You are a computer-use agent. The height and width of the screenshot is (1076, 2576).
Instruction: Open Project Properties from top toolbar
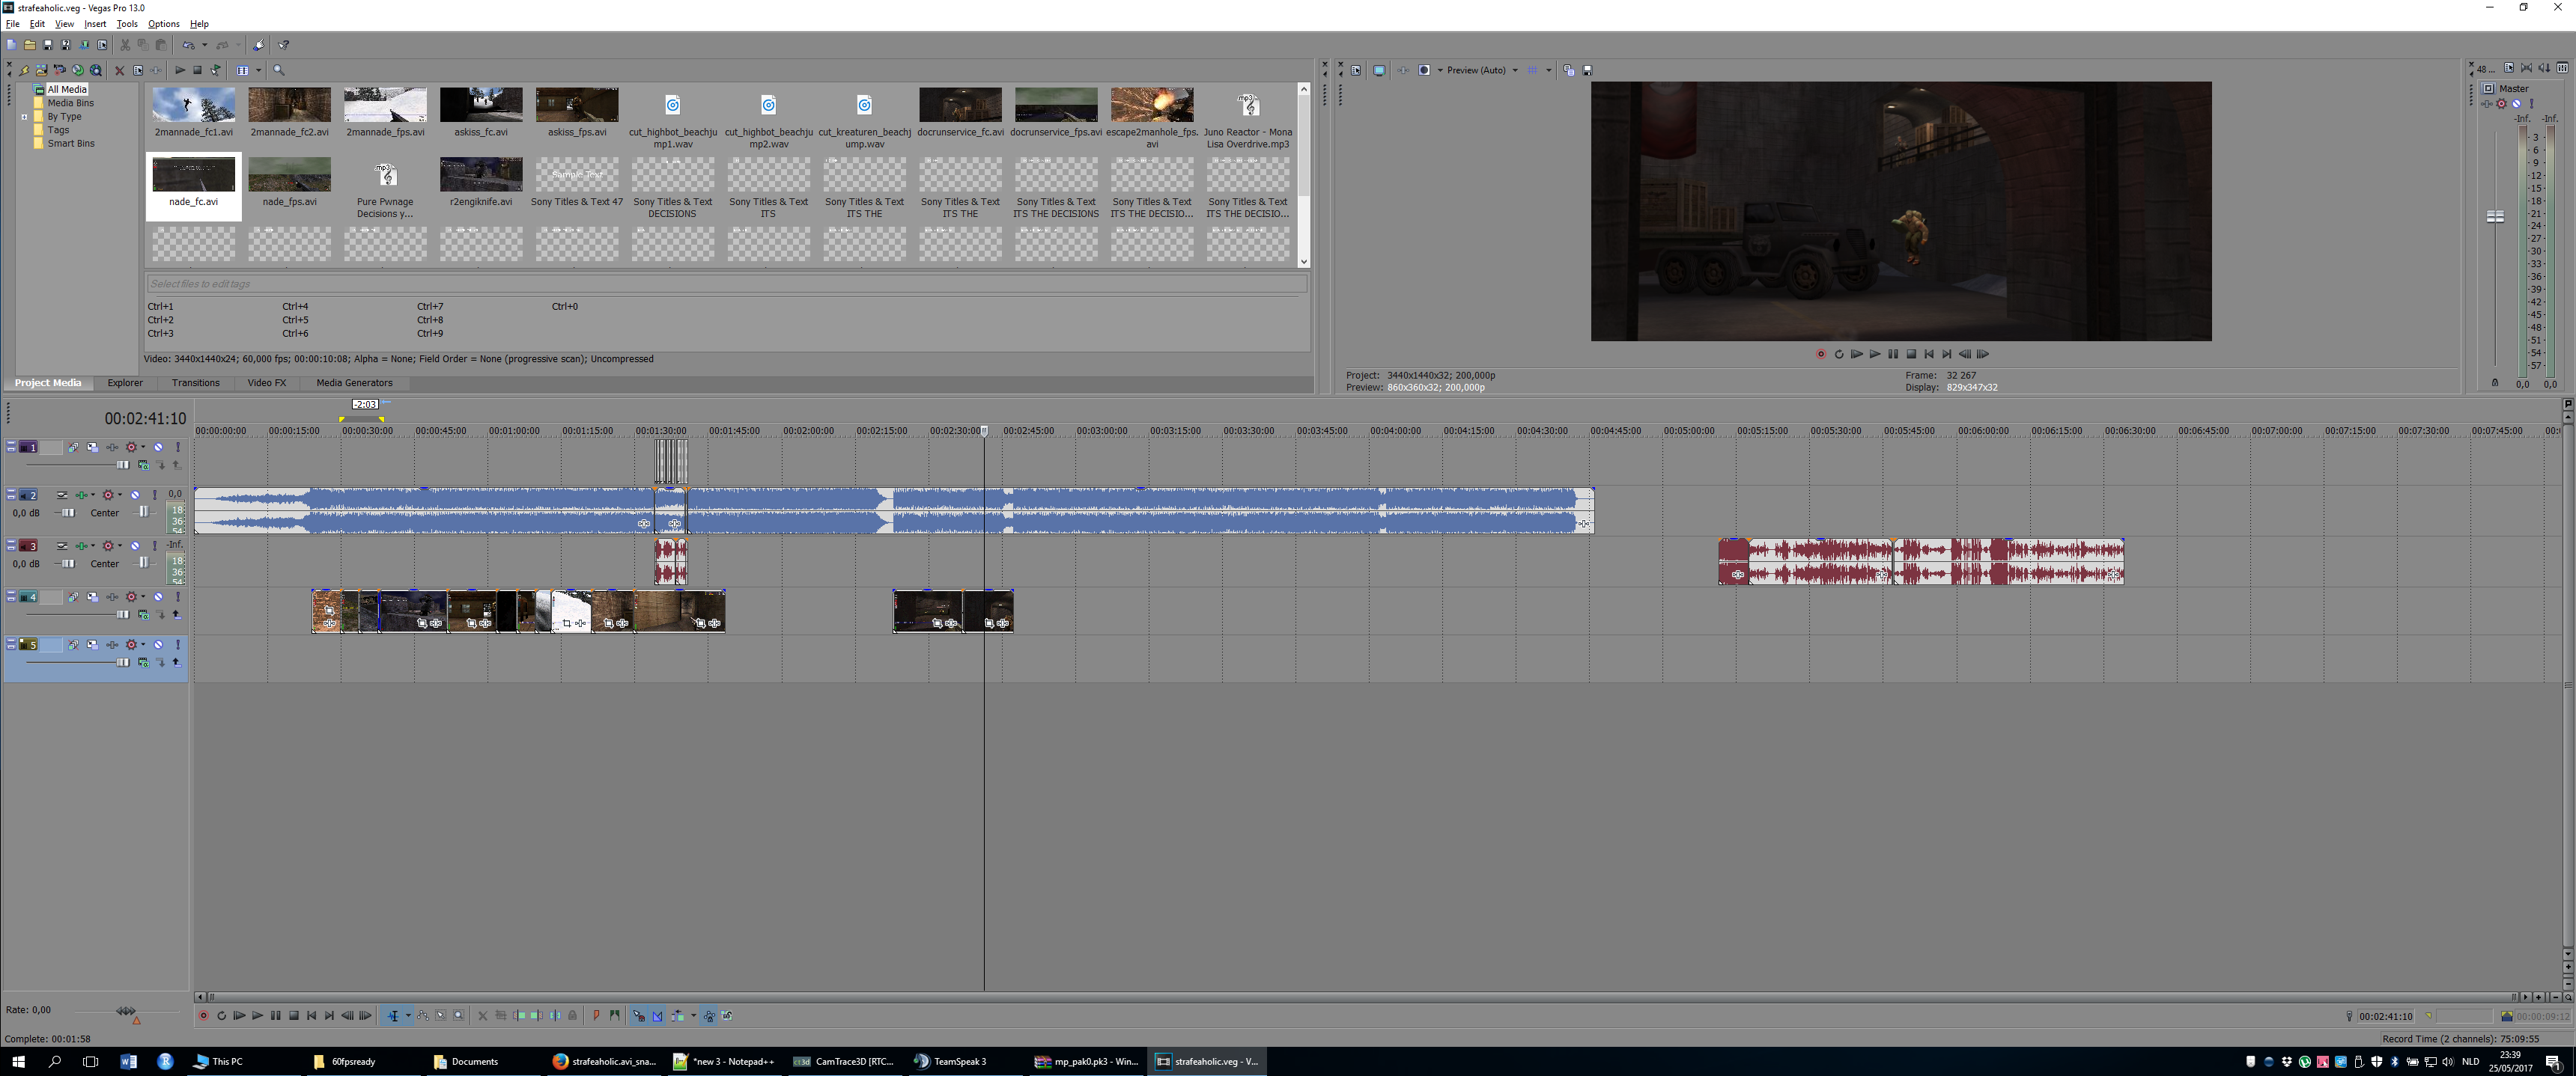click(x=102, y=45)
